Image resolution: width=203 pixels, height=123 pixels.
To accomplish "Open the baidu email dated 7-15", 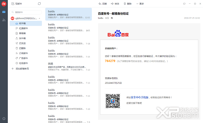I will point(68,53).
